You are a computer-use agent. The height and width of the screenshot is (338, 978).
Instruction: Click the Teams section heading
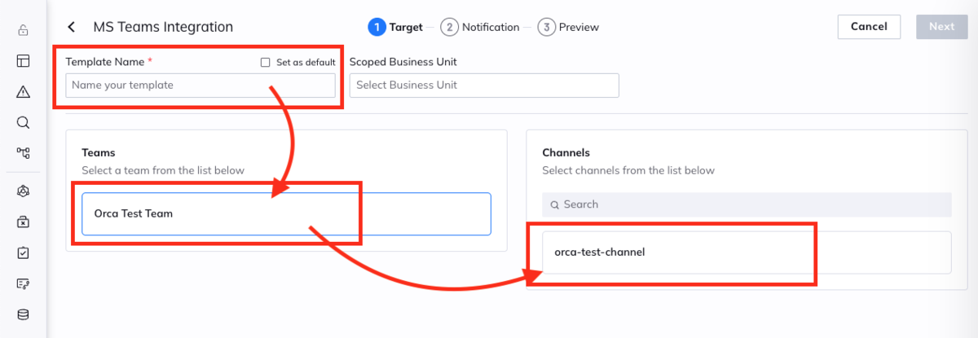point(99,152)
